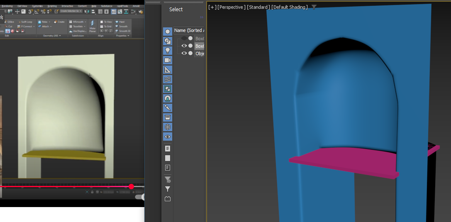Toggle 3D Snaps icon in video toolbar

coord(30,12)
